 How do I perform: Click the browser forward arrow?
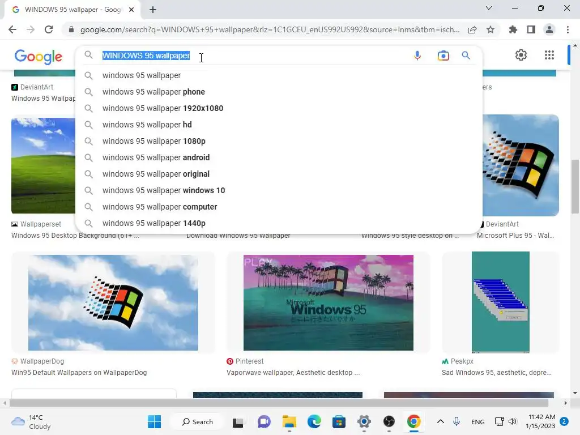(x=31, y=29)
